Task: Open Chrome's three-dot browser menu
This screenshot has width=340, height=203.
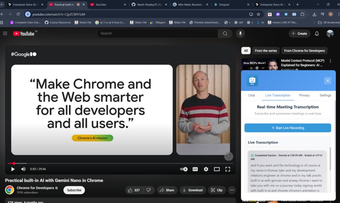Action: [338, 14]
